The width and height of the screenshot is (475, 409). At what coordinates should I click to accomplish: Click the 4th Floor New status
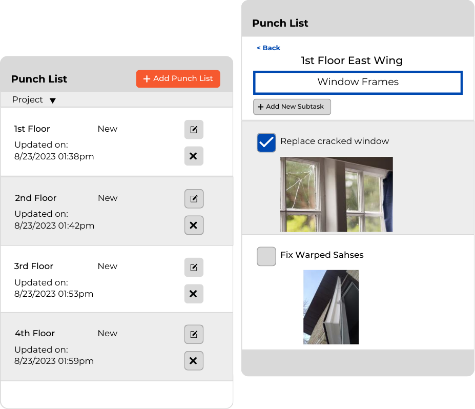[108, 333]
